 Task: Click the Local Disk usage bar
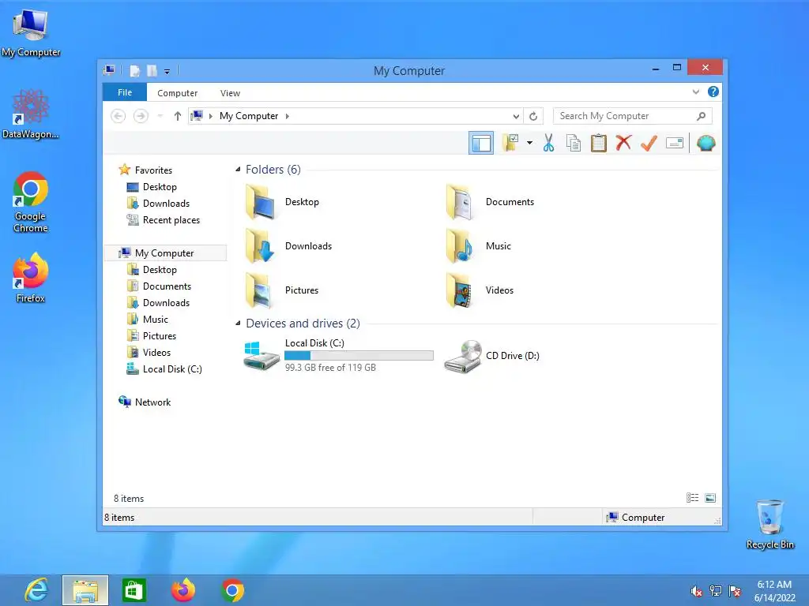point(359,356)
